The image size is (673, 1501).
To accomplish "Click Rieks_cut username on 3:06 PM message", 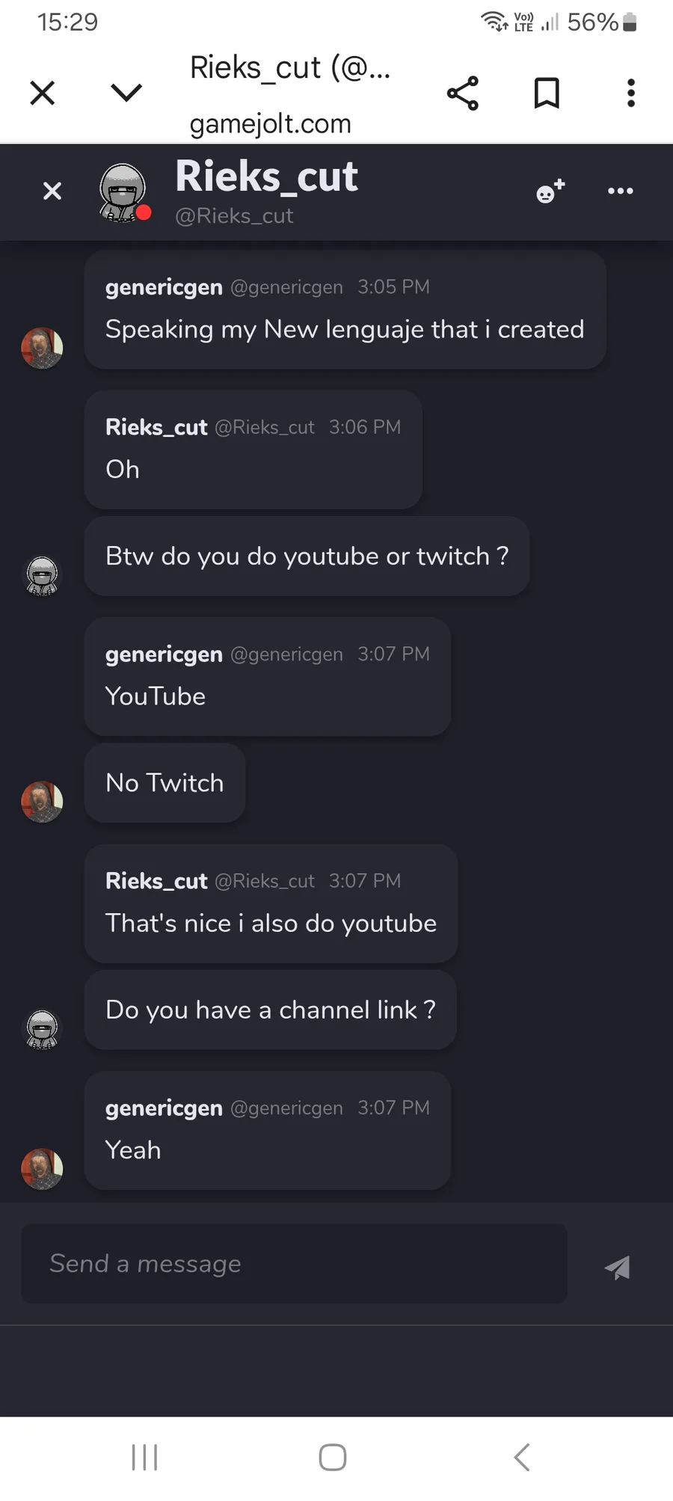I will click(x=156, y=427).
